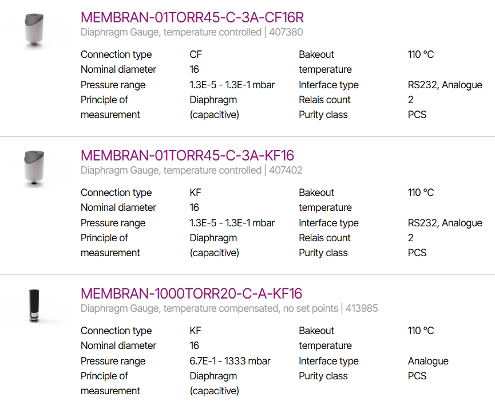The width and height of the screenshot is (495, 412).
Task: Select article number 407380 text
Action: 286,32
